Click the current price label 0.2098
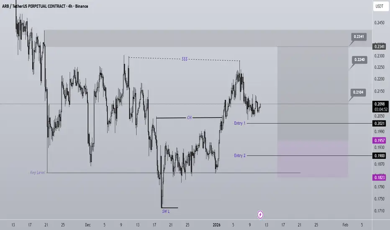390x230 pixels. click(x=380, y=104)
